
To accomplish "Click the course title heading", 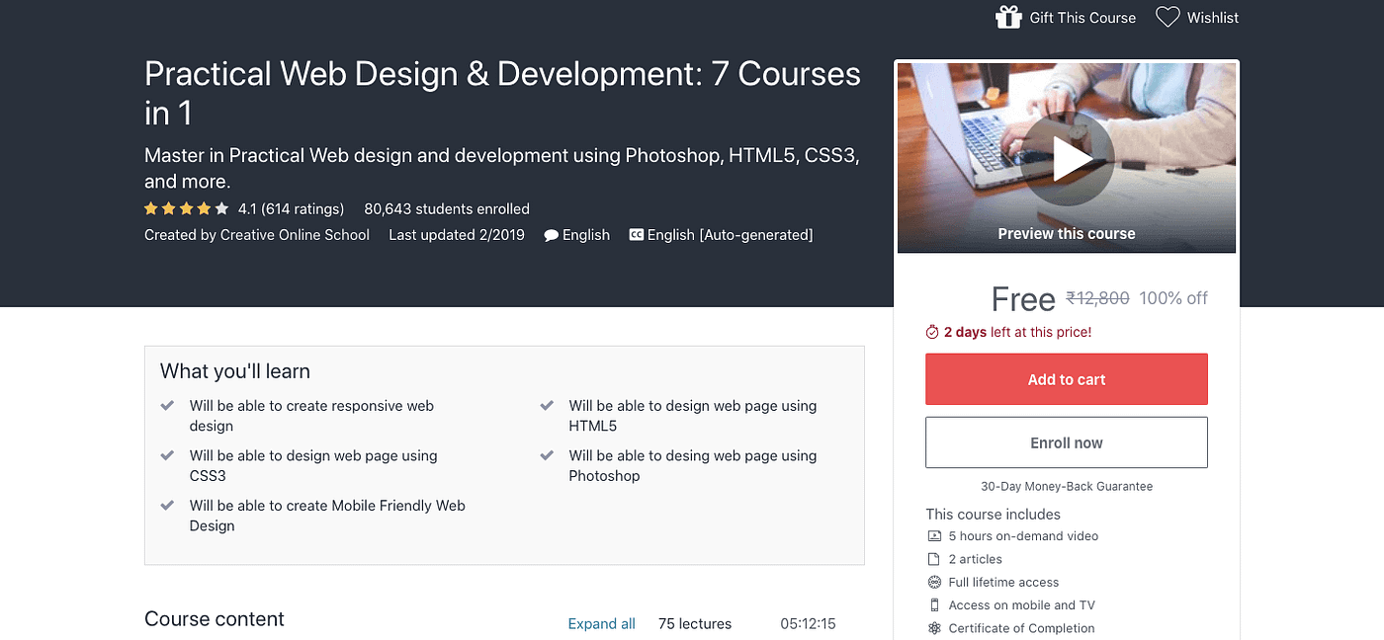I will pos(502,94).
